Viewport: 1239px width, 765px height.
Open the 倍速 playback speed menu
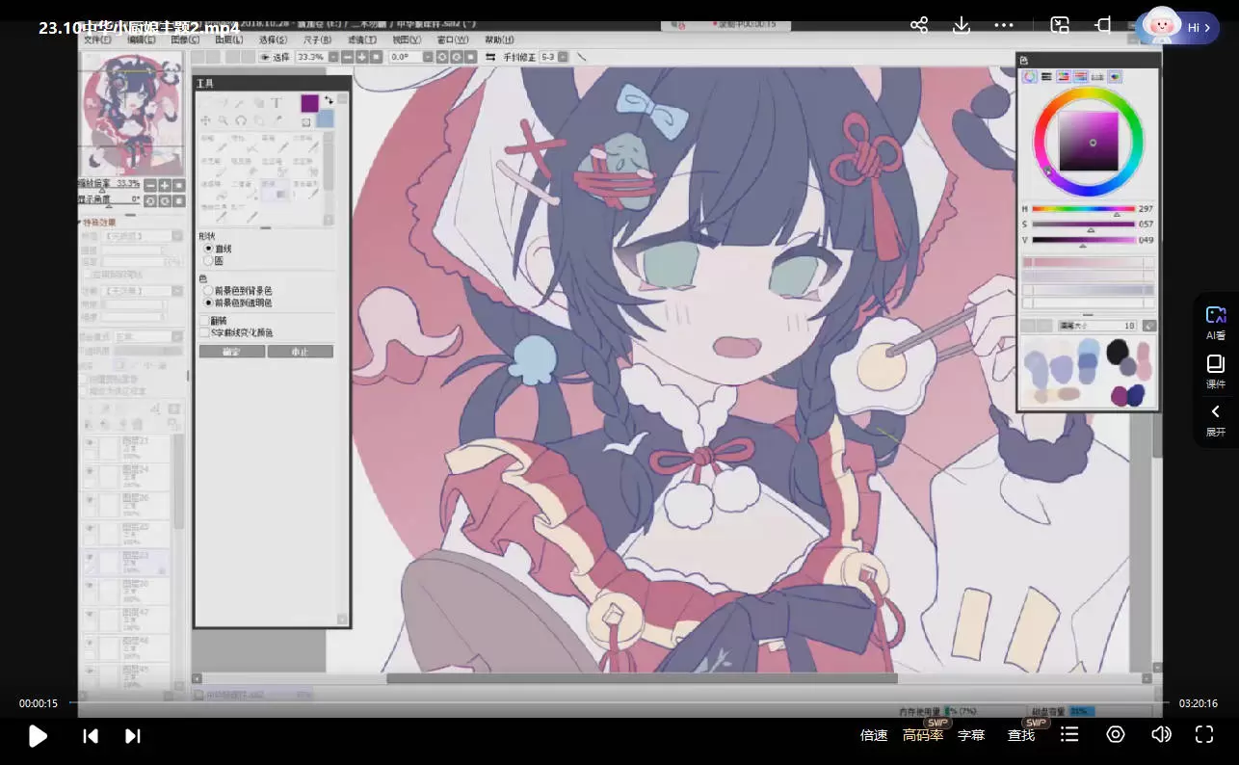[x=874, y=735]
